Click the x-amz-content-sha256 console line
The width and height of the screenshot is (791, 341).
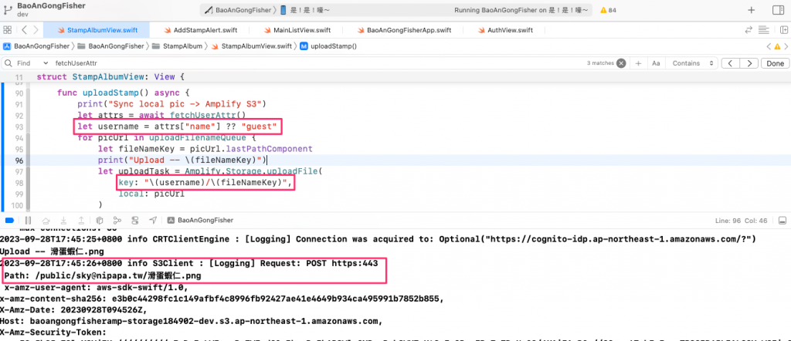pyautogui.click(x=222, y=299)
